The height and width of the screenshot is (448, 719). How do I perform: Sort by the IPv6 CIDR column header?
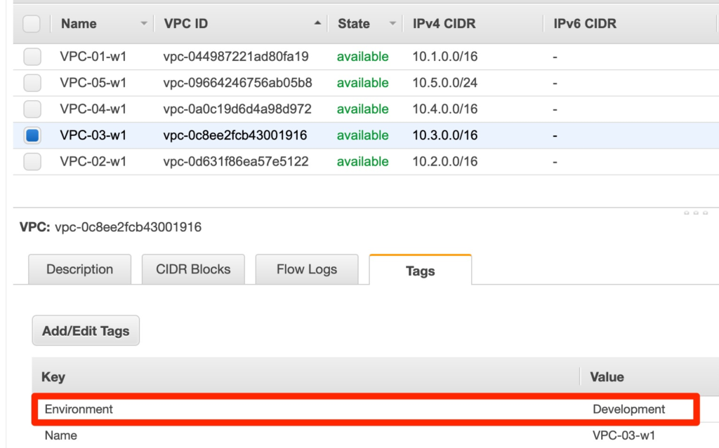pyautogui.click(x=584, y=24)
